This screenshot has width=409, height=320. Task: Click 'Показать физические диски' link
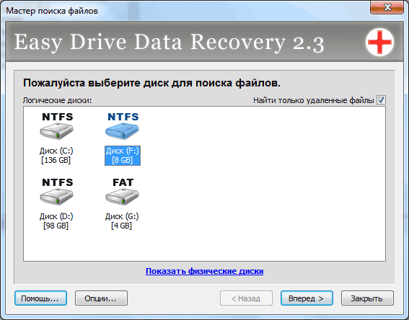(x=205, y=271)
